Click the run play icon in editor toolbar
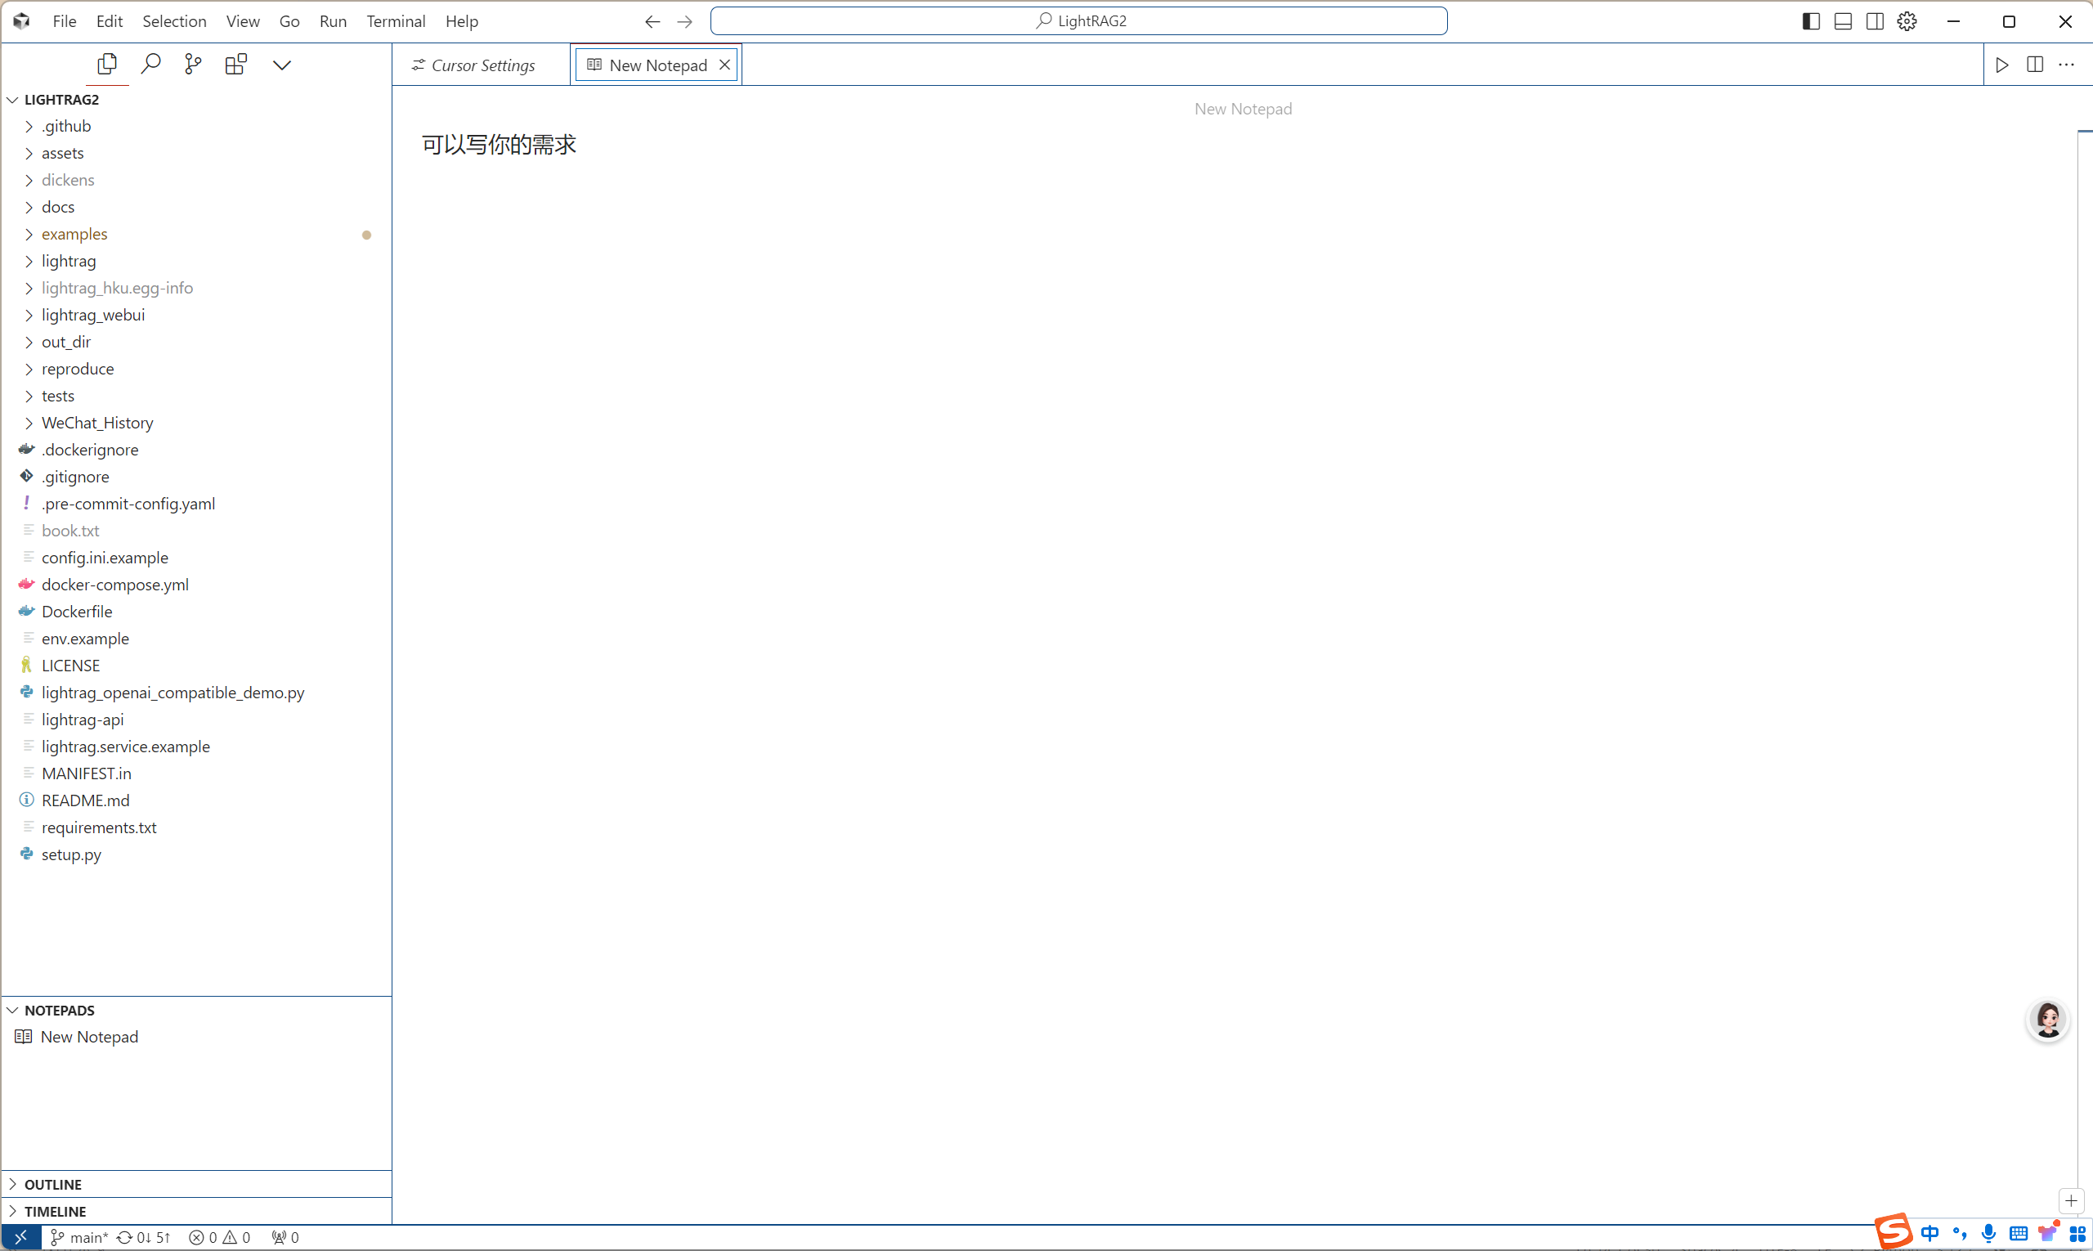The height and width of the screenshot is (1251, 2093). pyautogui.click(x=2002, y=65)
